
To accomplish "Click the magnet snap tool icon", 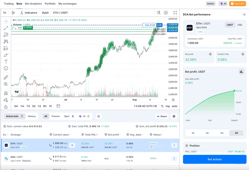I will [x=6, y=93].
